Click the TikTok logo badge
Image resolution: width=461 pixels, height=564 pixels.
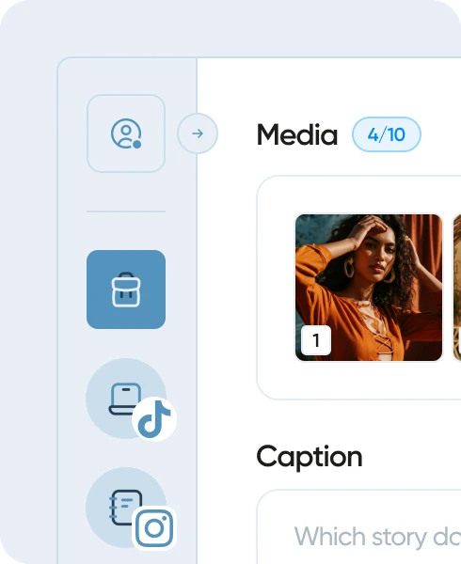pyautogui.click(x=154, y=418)
